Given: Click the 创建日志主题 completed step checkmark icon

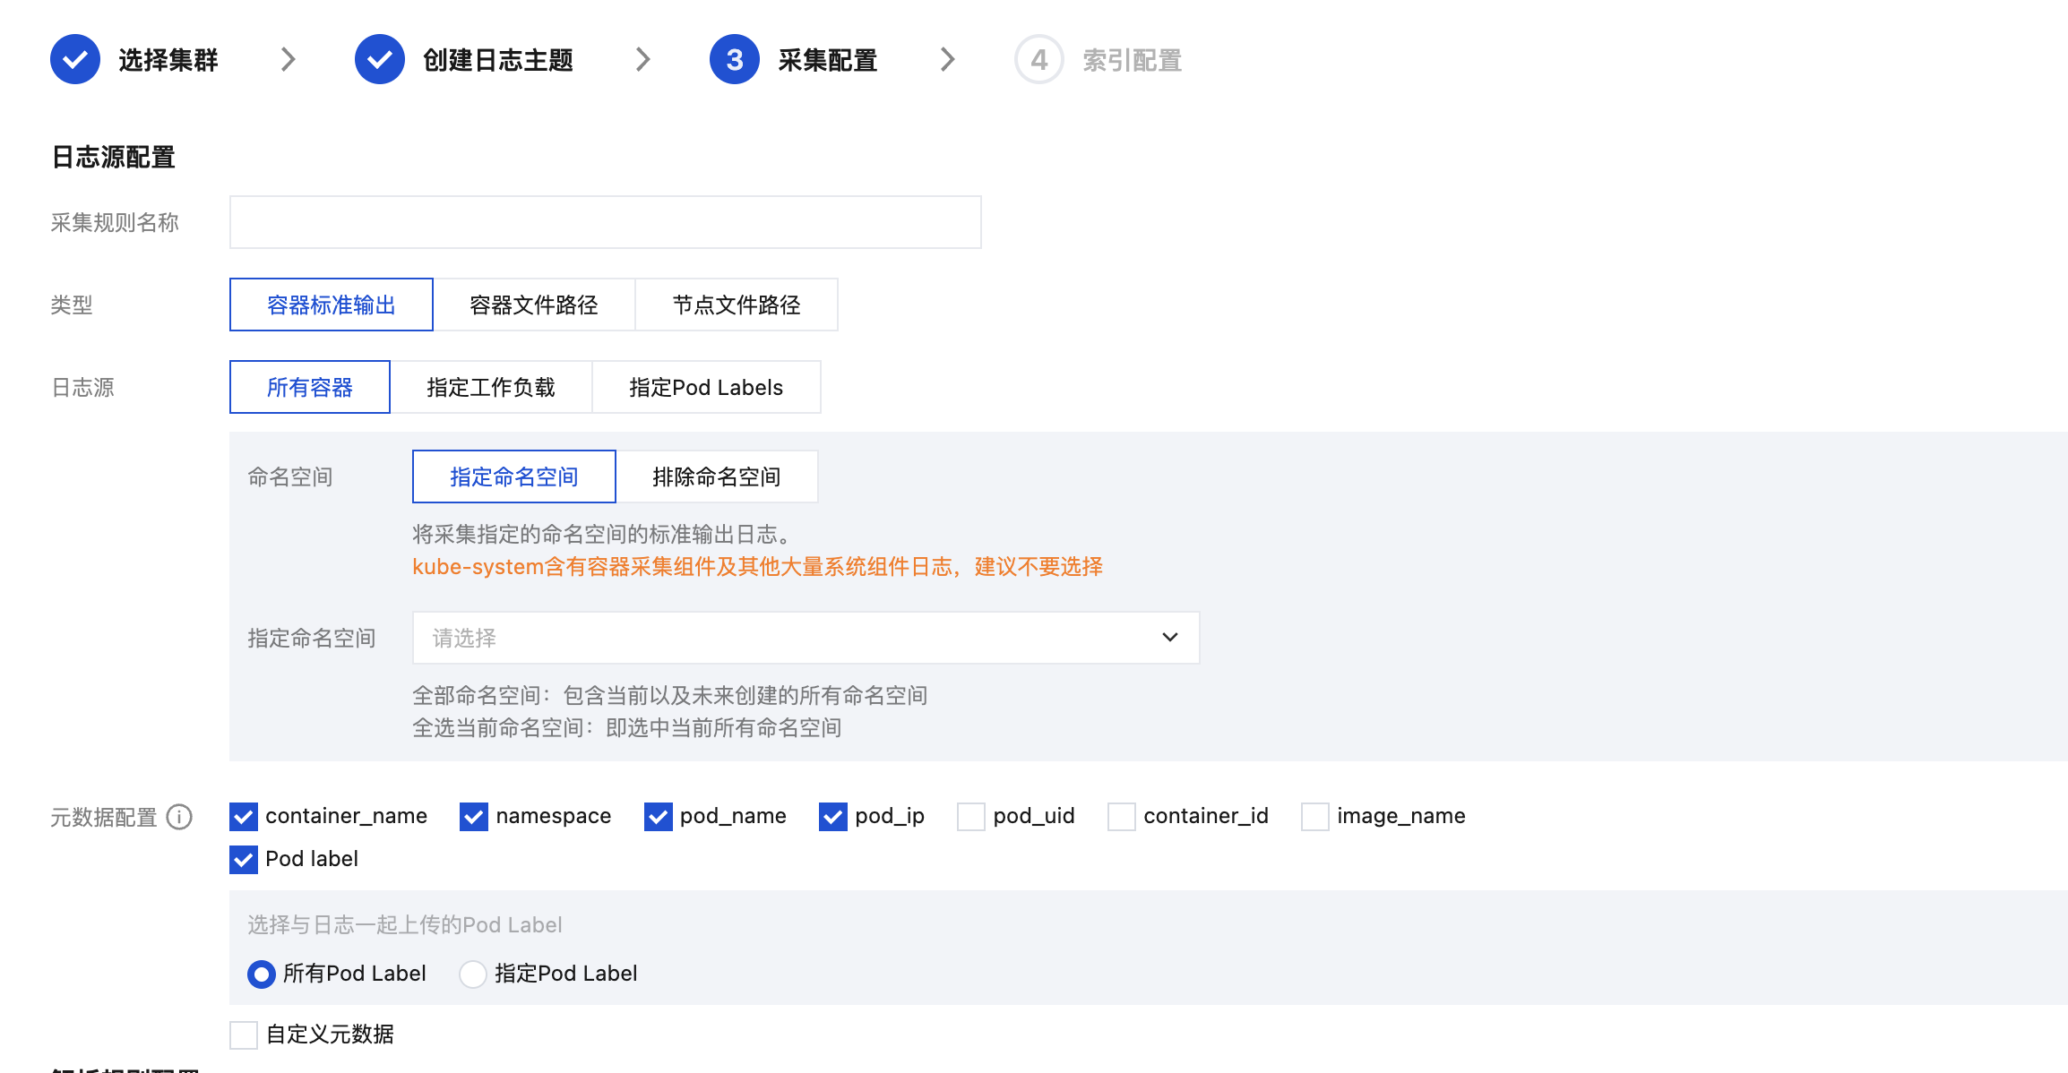Looking at the screenshot, I should [x=380, y=60].
